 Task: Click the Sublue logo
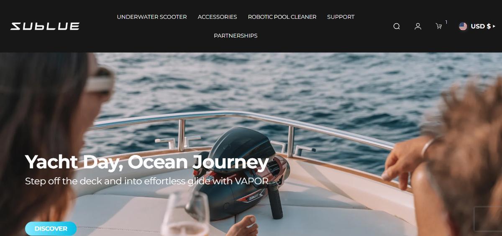[x=45, y=26]
